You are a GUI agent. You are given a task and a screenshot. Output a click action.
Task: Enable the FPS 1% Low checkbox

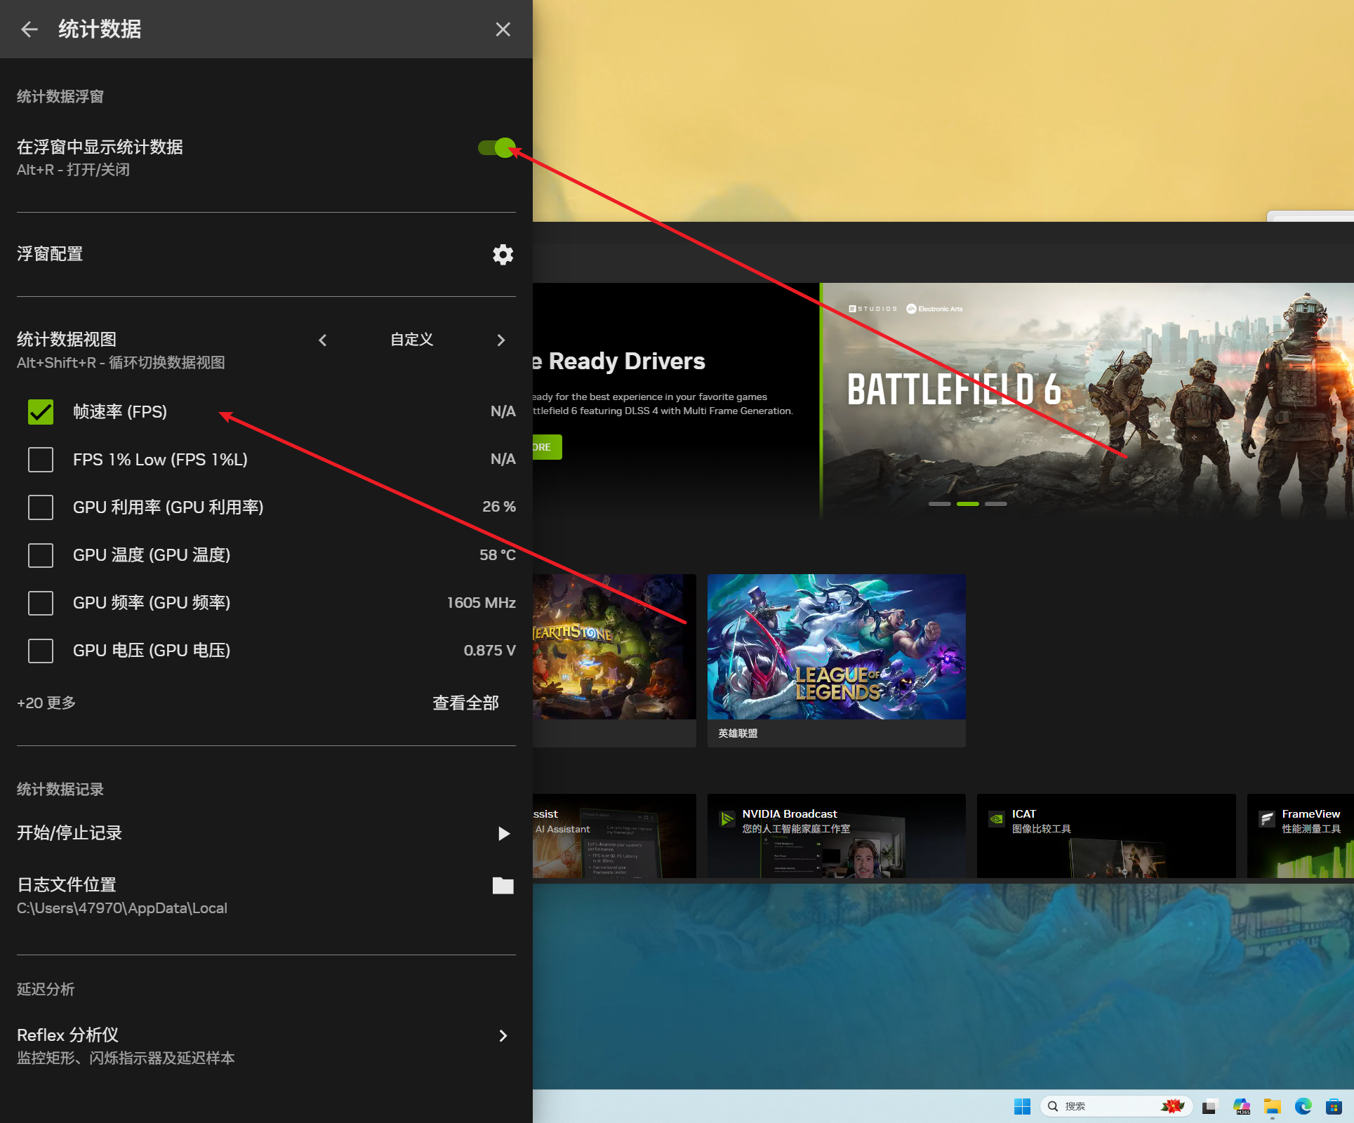coord(41,460)
